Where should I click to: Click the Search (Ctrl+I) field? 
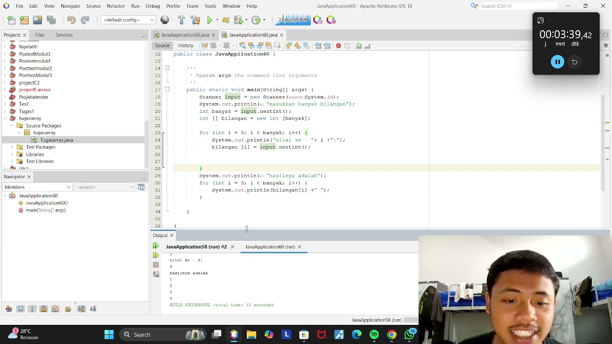click(518, 6)
